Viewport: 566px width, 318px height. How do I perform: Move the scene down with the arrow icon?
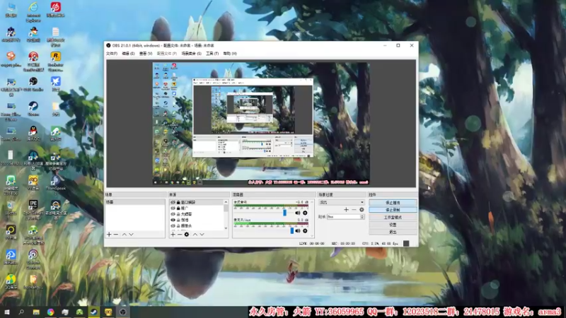coord(131,235)
